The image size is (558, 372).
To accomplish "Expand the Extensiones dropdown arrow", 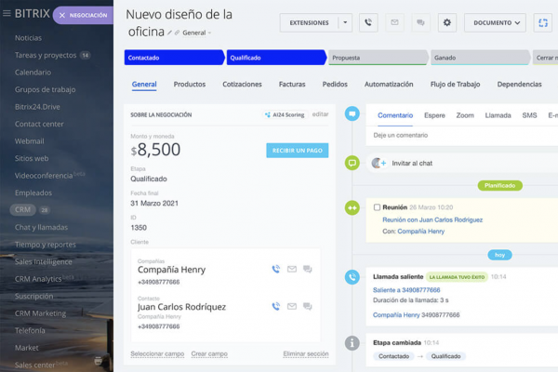I will [x=345, y=23].
